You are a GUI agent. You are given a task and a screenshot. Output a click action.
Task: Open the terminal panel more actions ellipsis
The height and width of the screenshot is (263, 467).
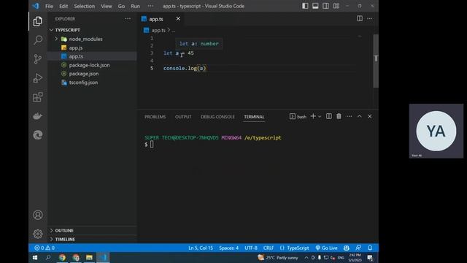point(349,116)
